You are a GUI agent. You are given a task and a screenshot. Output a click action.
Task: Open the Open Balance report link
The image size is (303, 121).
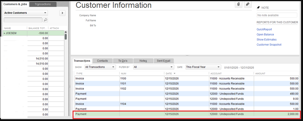pos(265,34)
